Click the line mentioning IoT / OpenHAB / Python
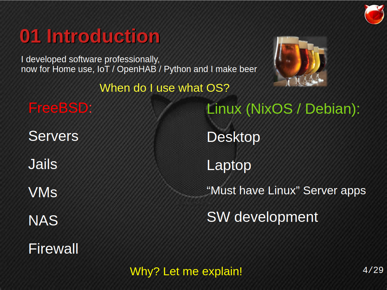 pyautogui.click(x=139, y=69)
